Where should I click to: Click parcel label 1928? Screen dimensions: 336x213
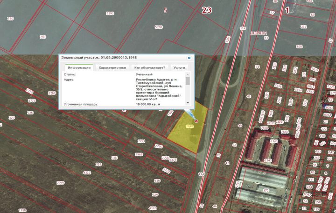click(22, 210)
